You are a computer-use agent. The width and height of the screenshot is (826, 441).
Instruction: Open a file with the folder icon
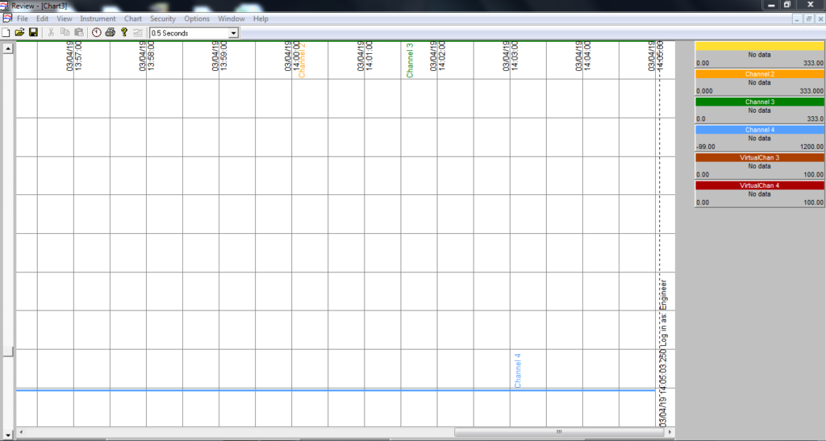click(19, 32)
